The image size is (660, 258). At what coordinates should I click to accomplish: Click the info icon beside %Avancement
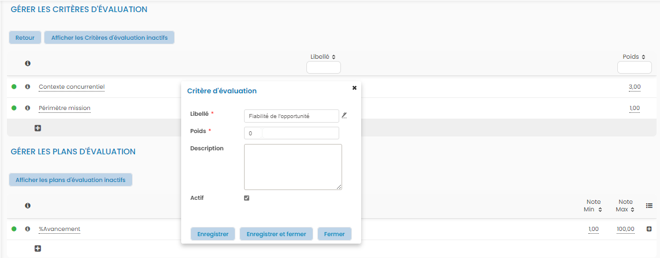coord(27,229)
